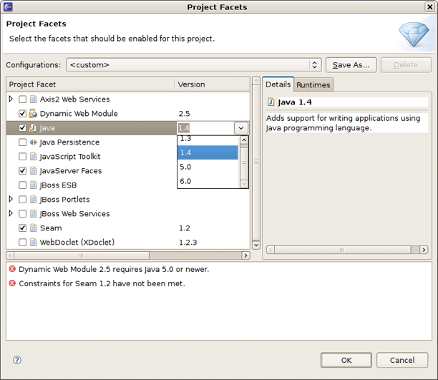This screenshot has width=438, height=380.
Task: Select the Details tab
Action: (278, 84)
